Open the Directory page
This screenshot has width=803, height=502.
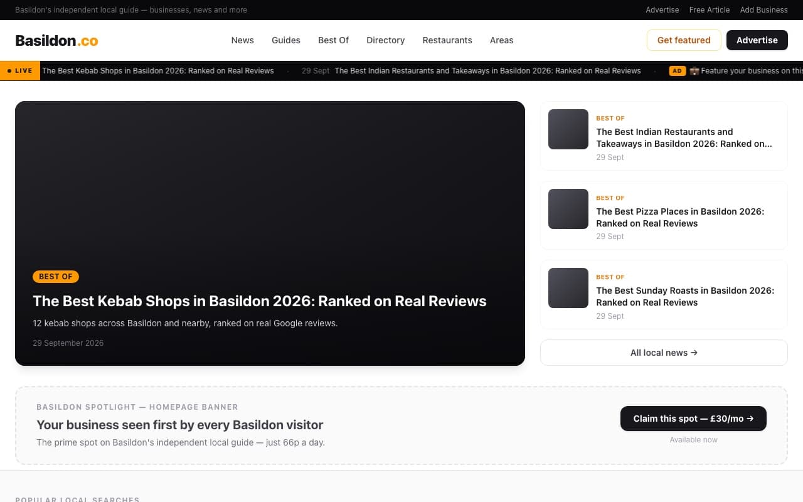[x=385, y=40]
